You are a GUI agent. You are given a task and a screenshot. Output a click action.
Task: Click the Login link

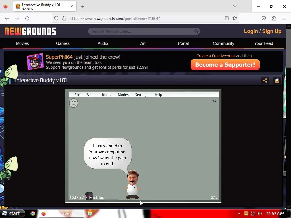(251, 31)
